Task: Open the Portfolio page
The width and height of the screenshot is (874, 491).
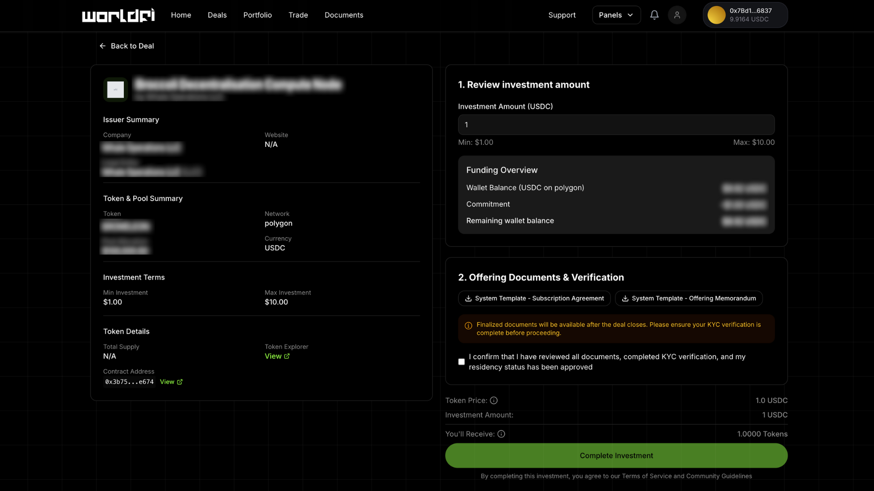Action: coord(257,15)
